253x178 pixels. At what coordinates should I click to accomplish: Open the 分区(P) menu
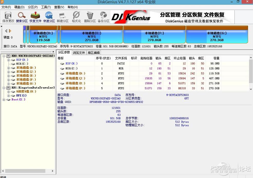point(33,7)
